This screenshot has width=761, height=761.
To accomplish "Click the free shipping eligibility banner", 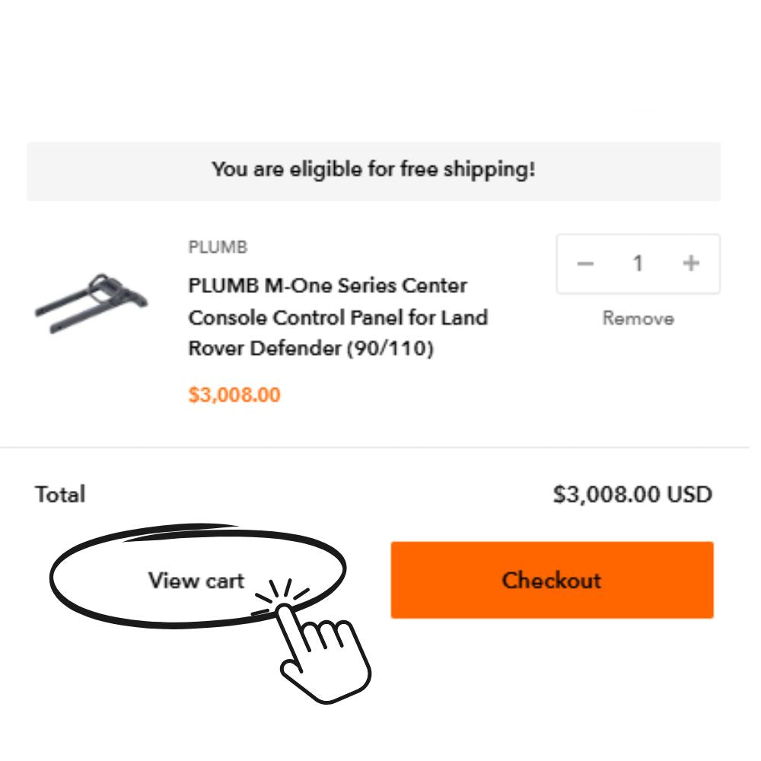I will [374, 170].
